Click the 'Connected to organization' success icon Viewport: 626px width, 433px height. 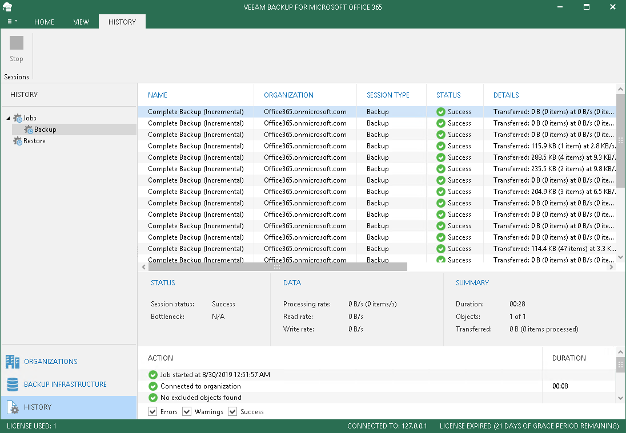point(153,386)
